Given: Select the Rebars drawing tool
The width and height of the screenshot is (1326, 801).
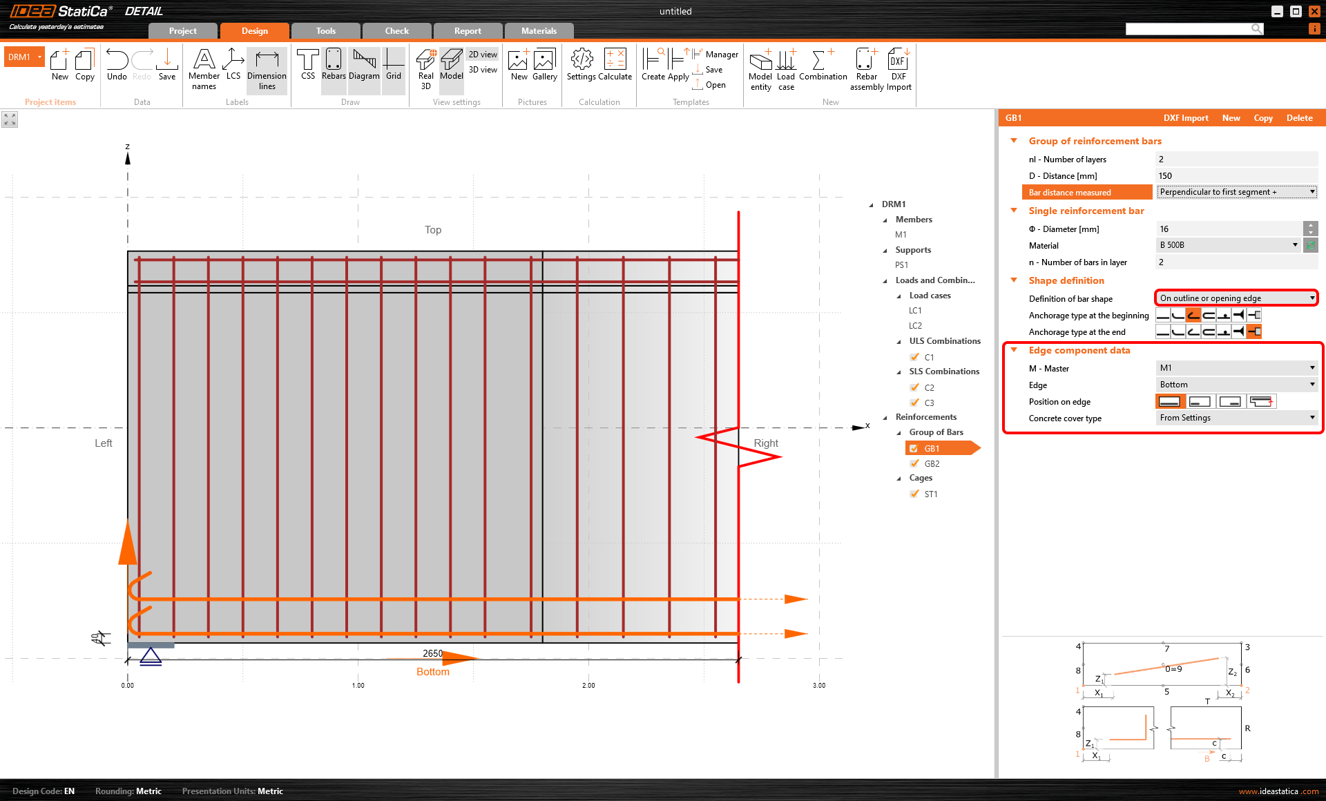Looking at the screenshot, I should point(334,67).
